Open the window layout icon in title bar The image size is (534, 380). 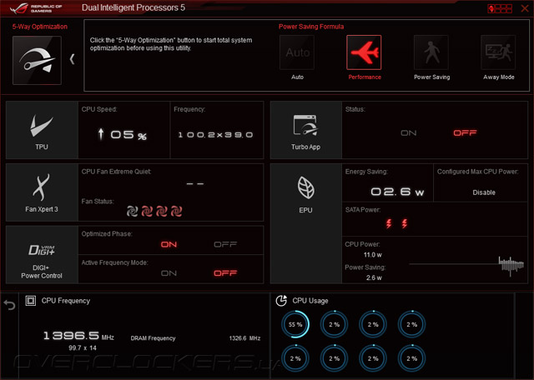(x=500, y=8)
